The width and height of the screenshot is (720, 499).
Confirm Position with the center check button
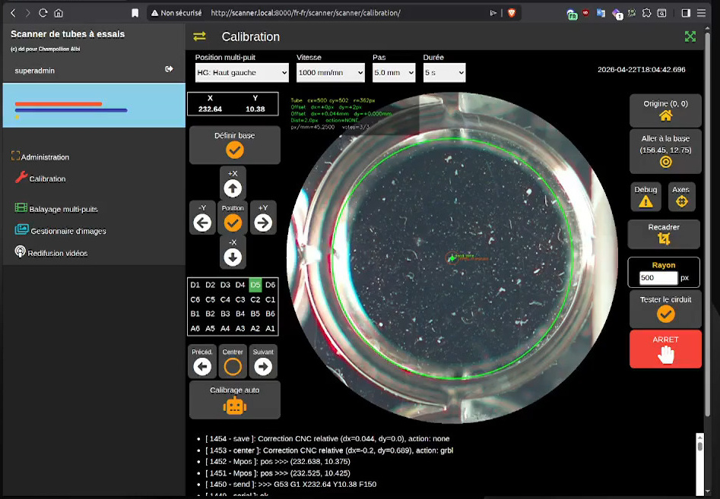pyautogui.click(x=233, y=217)
